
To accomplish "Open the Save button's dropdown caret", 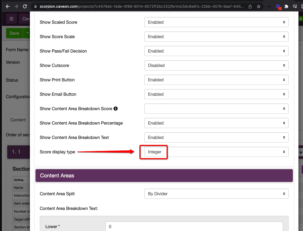I will (x=27, y=33).
